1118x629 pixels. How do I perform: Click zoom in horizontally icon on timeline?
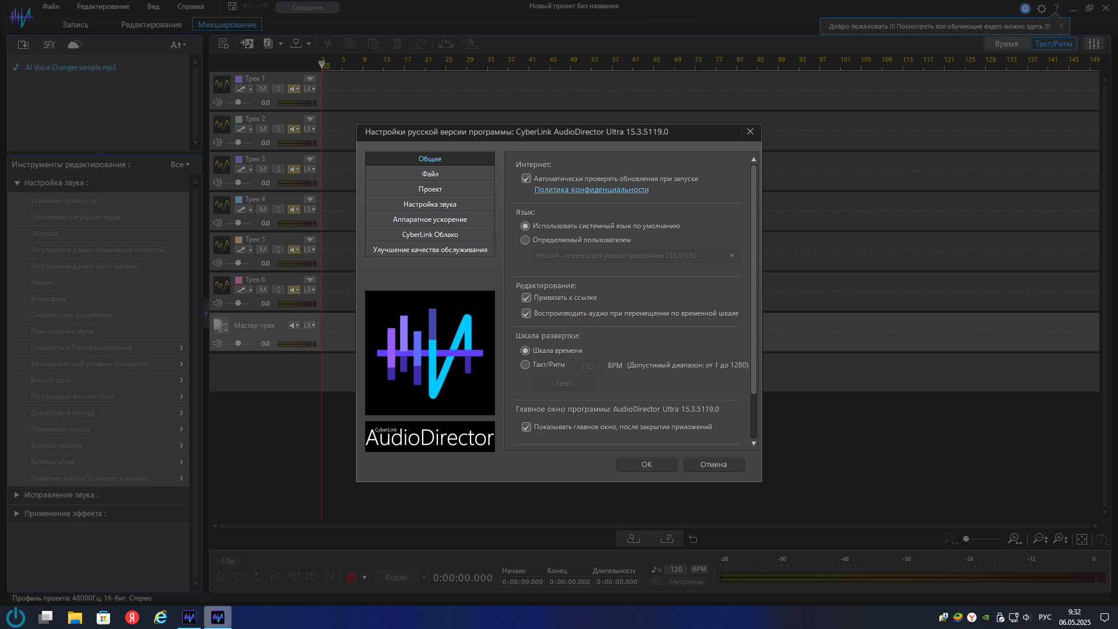[1015, 539]
